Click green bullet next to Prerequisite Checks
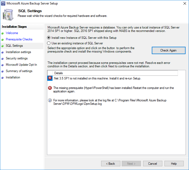 point(3,40)
